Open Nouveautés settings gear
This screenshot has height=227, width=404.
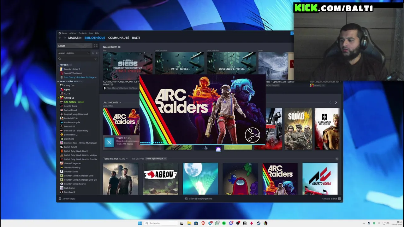(x=119, y=47)
